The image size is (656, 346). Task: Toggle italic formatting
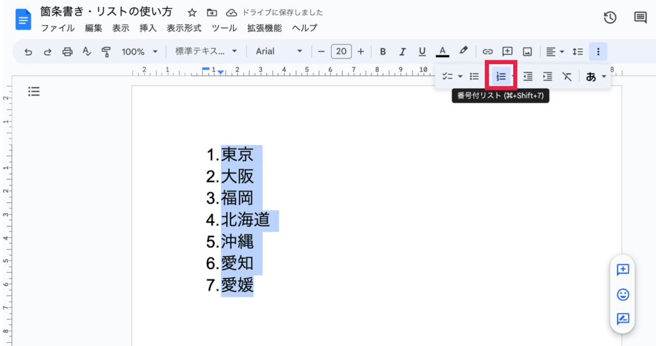403,52
